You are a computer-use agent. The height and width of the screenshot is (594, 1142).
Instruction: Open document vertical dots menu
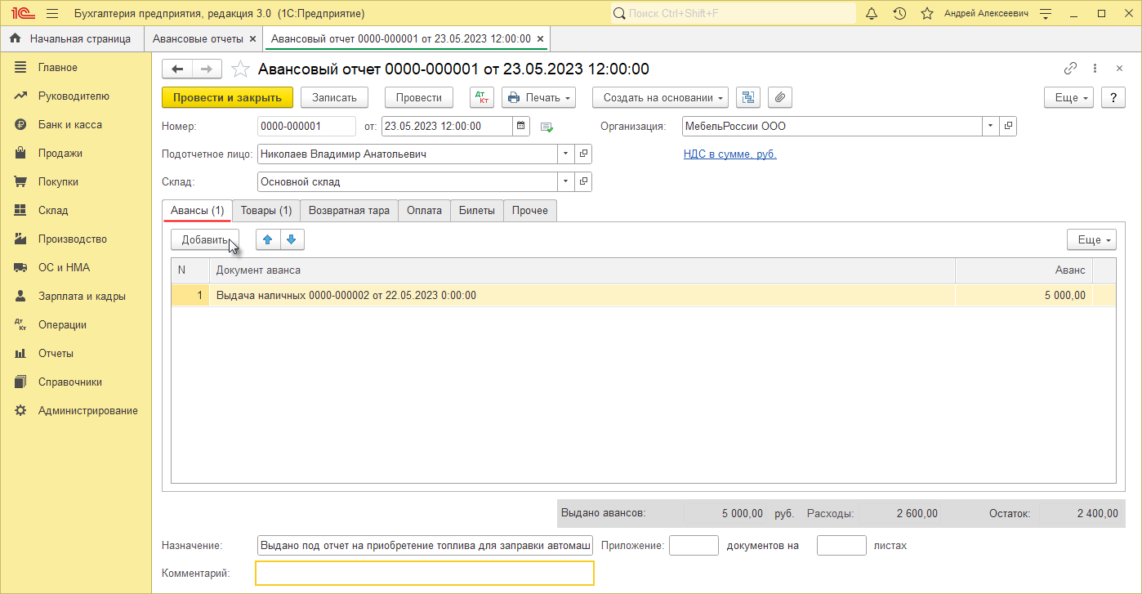1095,69
